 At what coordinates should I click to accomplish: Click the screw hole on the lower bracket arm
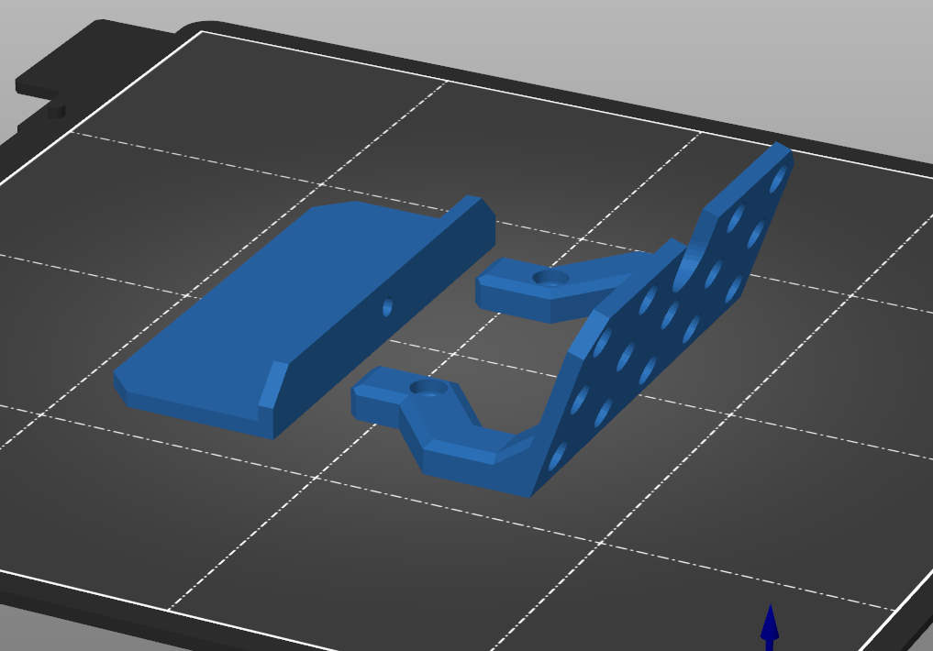(428, 388)
